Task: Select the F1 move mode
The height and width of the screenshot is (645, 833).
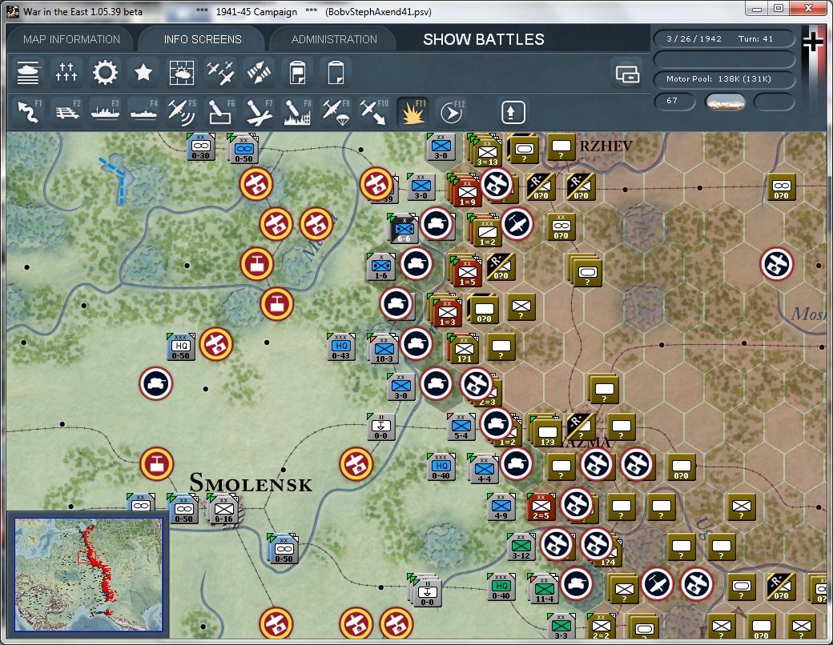Action: coord(28,112)
